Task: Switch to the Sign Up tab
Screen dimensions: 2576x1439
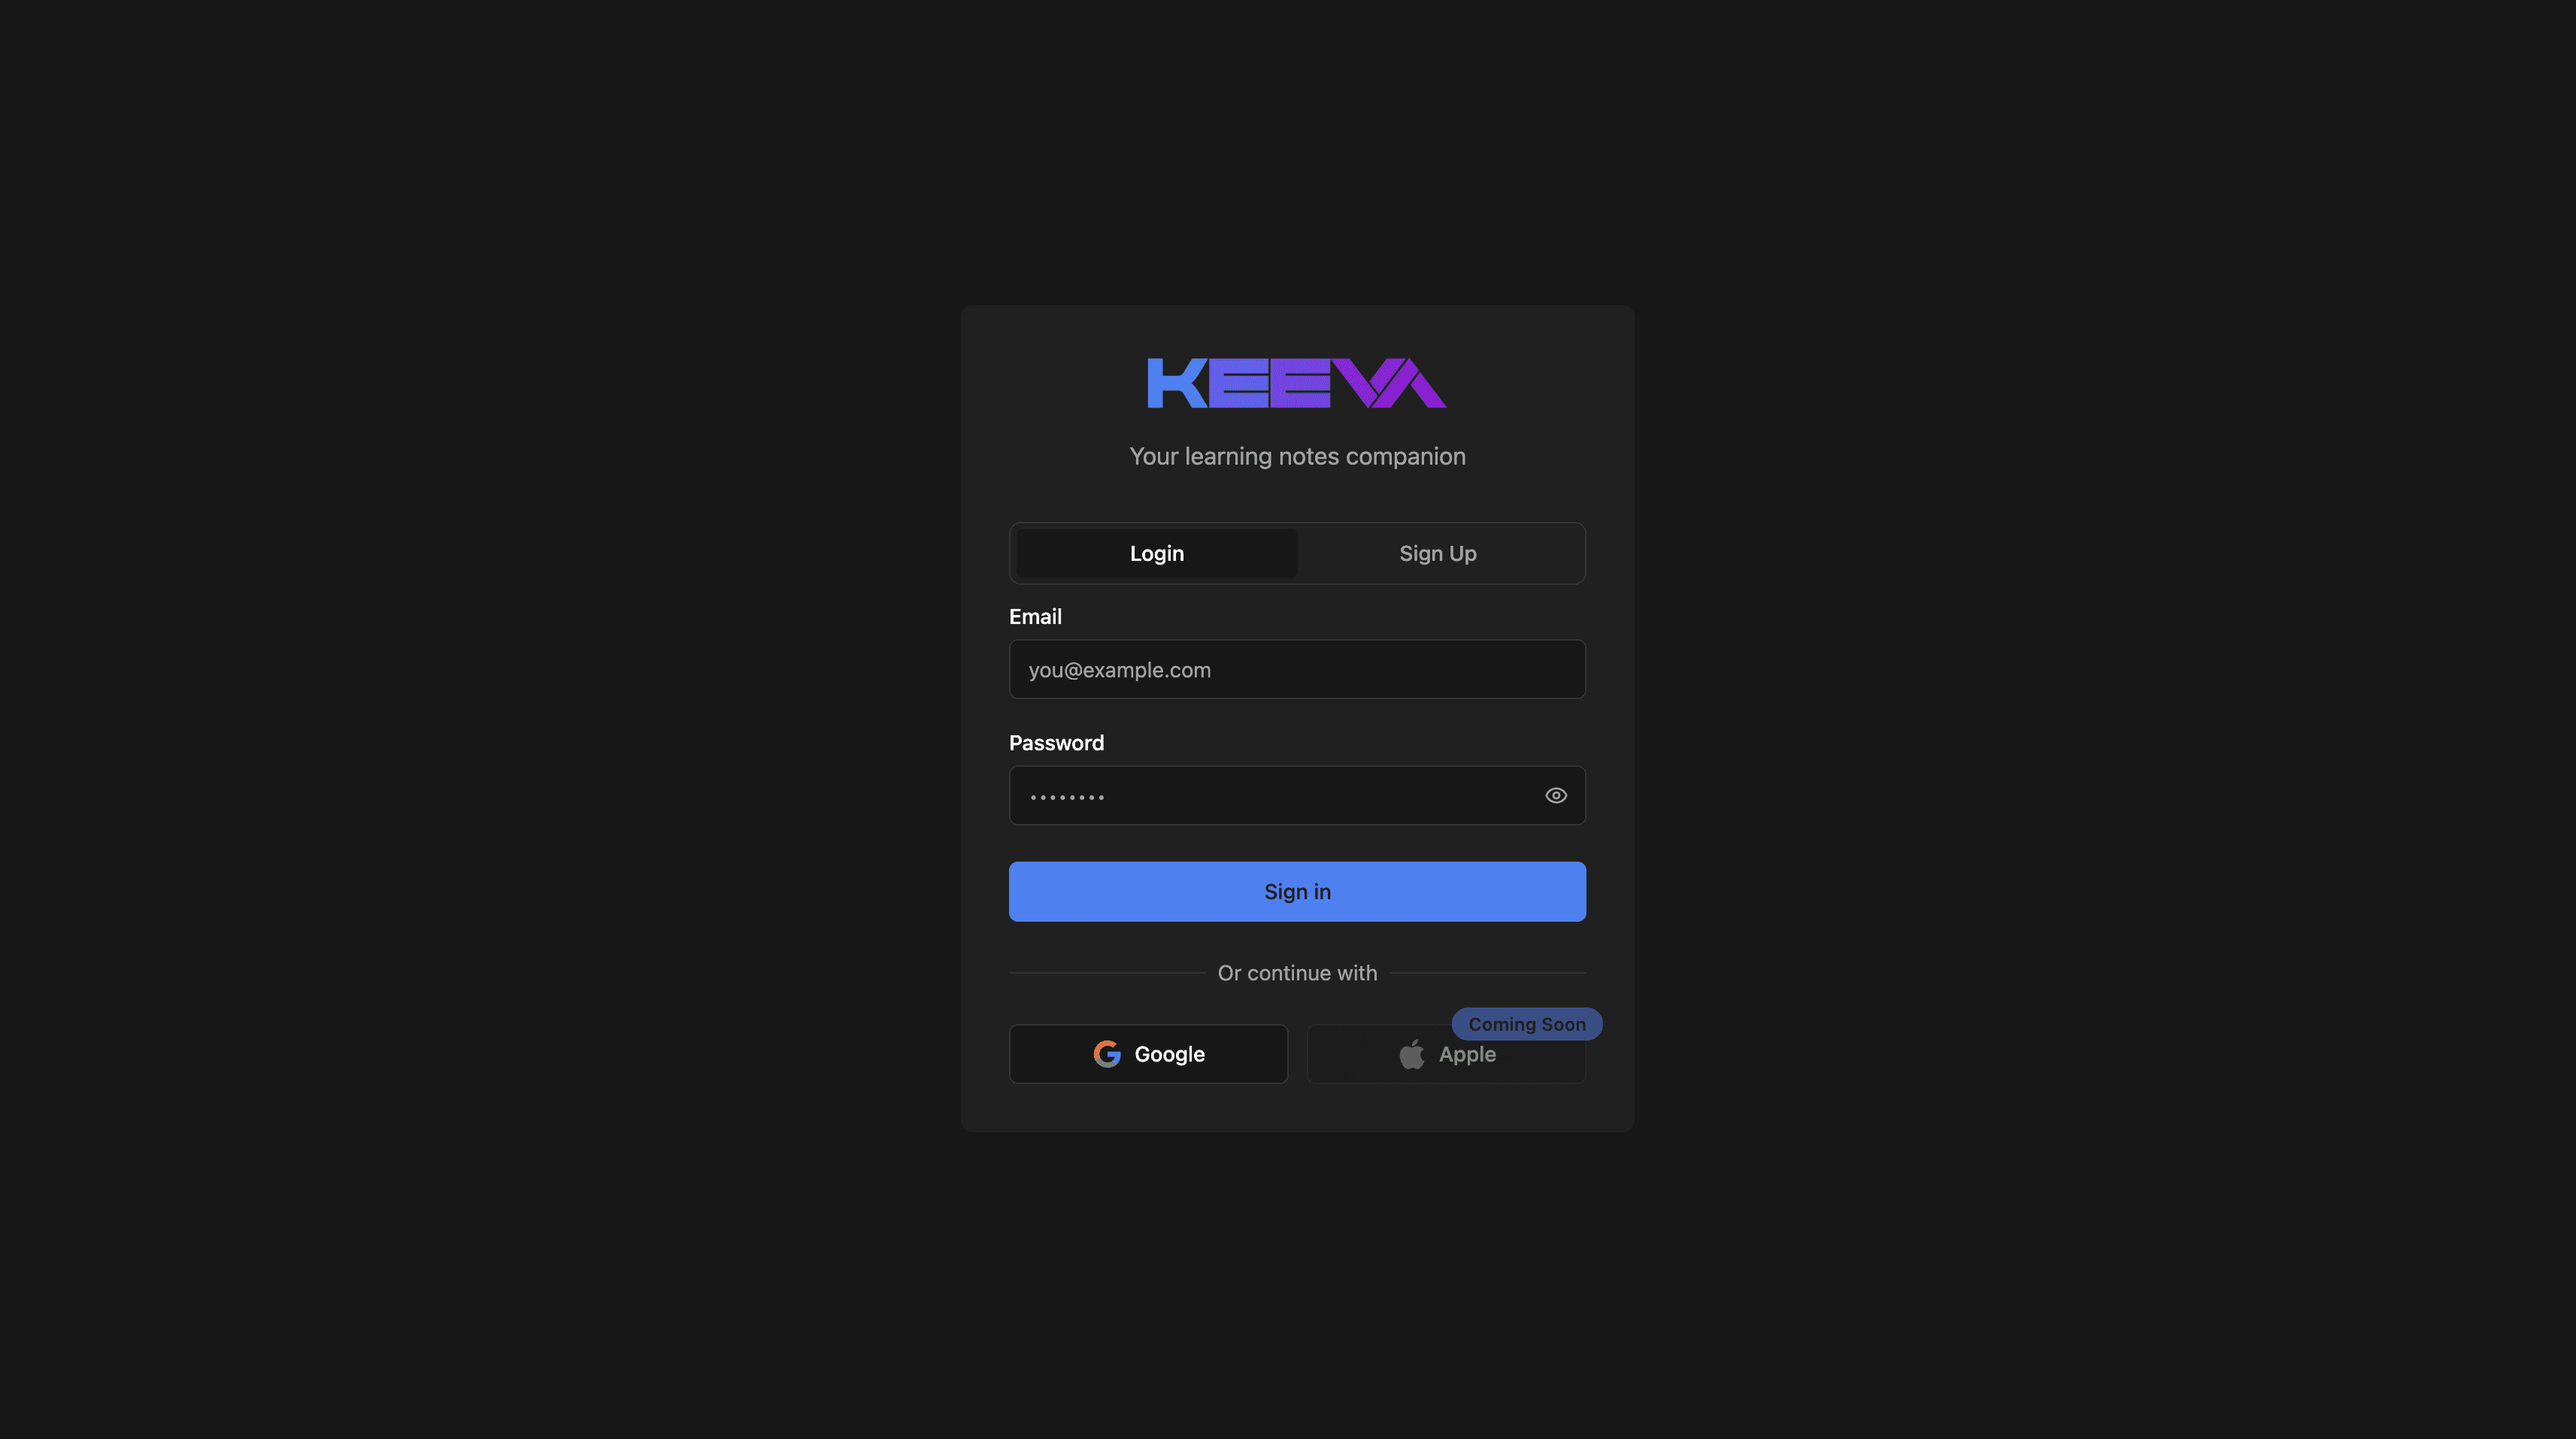Action: pos(1438,553)
